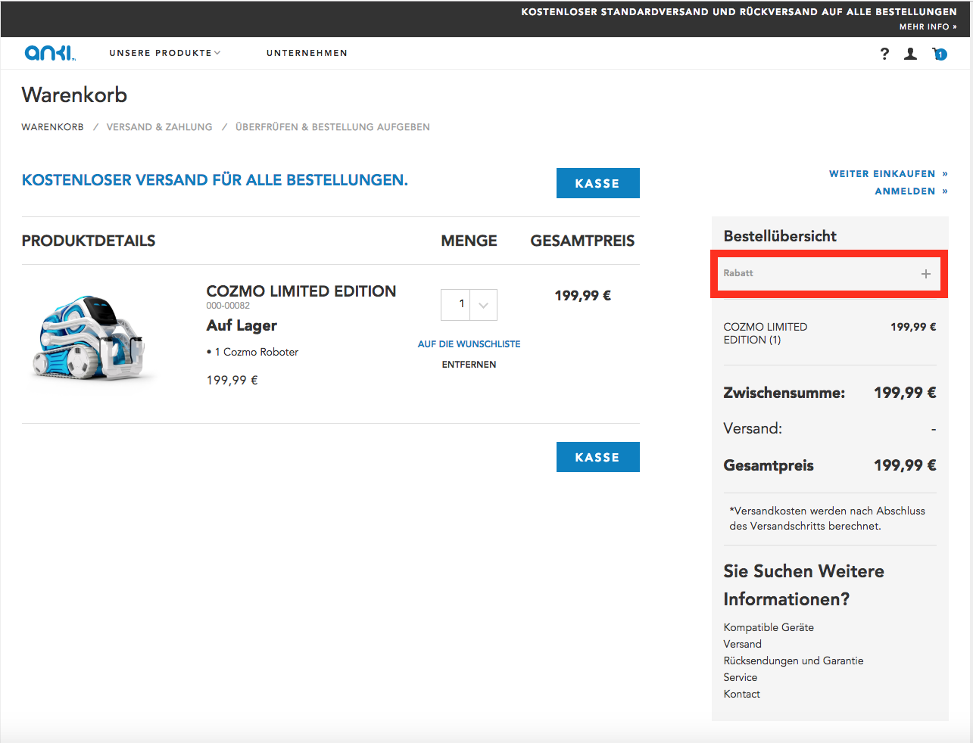
Task: Click the Anki logo
Action: pos(50,53)
